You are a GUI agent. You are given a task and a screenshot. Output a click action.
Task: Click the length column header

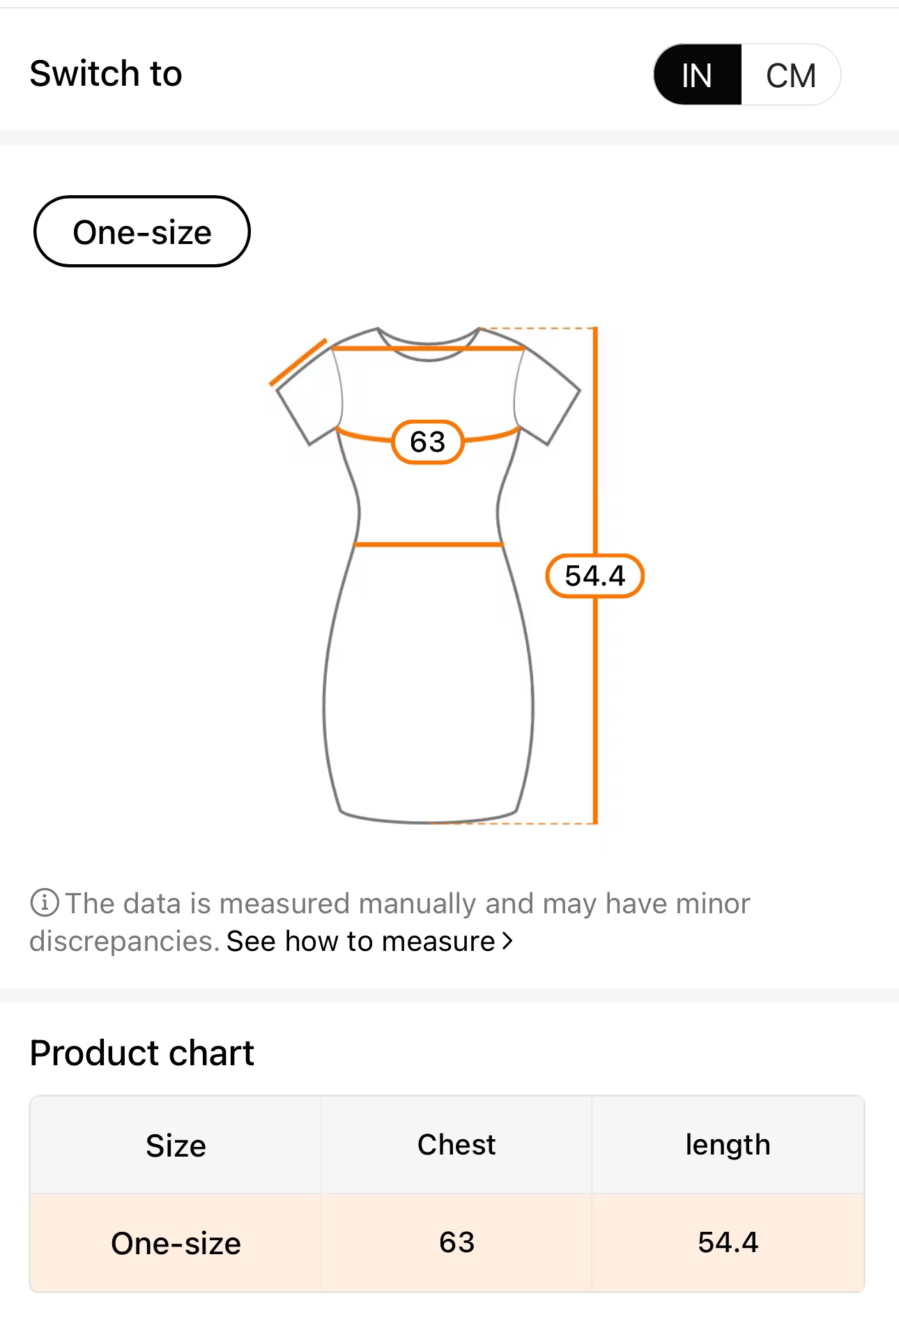728,1145
